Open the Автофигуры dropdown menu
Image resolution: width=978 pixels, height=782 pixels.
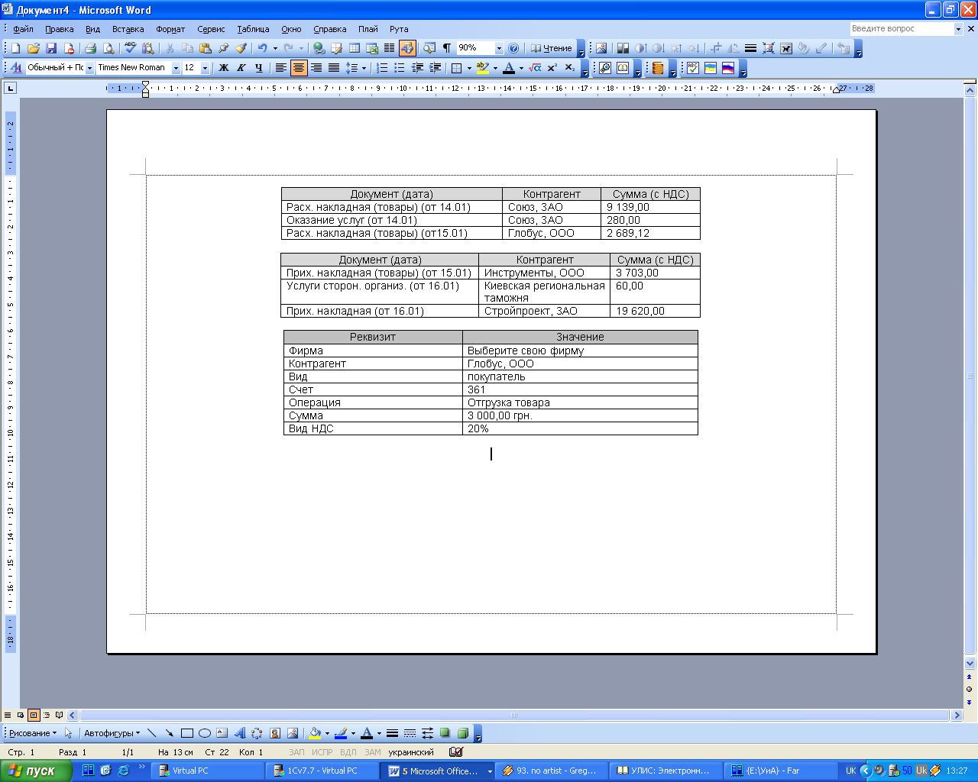click(x=112, y=733)
